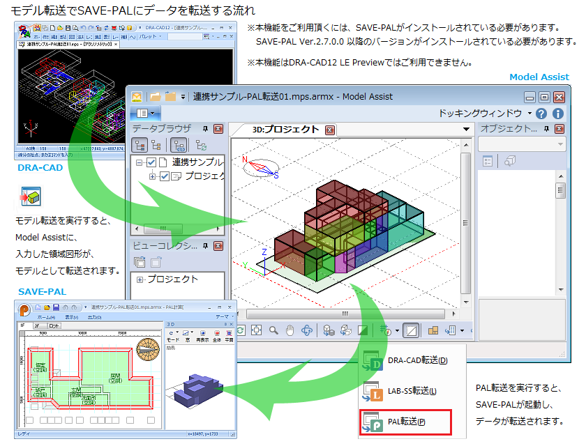The height and width of the screenshot is (446, 586).
Task: Pin the データブラウザ panel
Action: (x=205, y=129)
